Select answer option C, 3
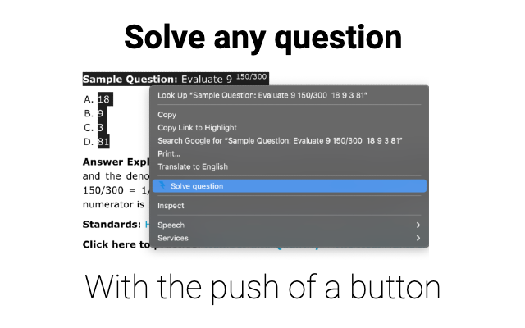 [x=99, y=128]
